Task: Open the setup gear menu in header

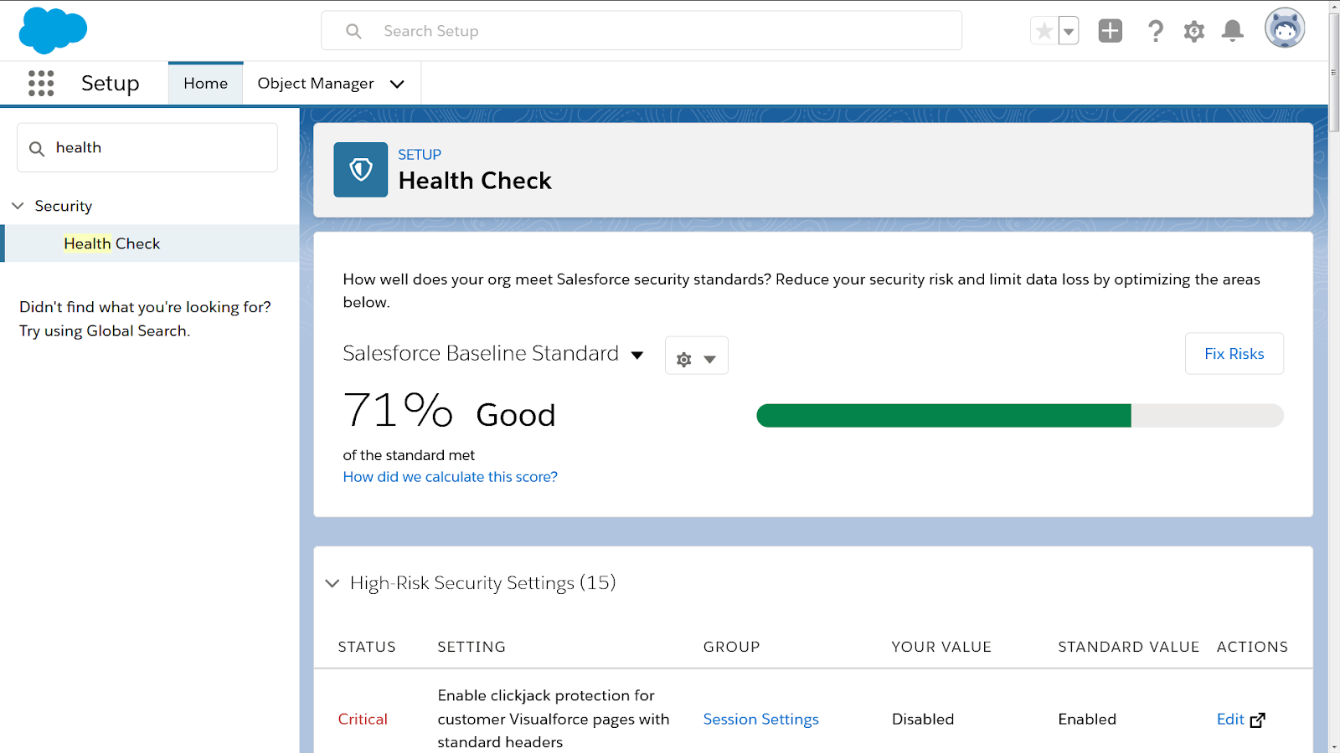Action: tap(1194, 31)
